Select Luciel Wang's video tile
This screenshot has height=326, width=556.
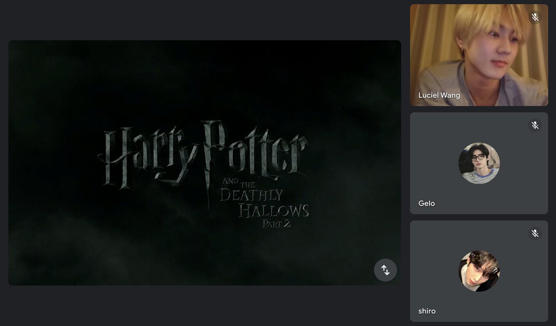tap(479, 55)
